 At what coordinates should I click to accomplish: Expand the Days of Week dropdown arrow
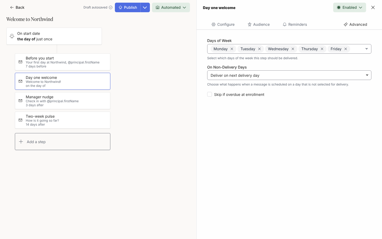[x=367, y=49]
